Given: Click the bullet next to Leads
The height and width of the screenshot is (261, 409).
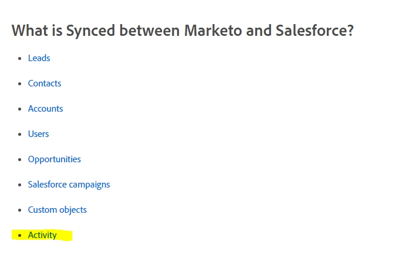Looking at the screenshot, I should pyautogui.click(x=19, y=59).
